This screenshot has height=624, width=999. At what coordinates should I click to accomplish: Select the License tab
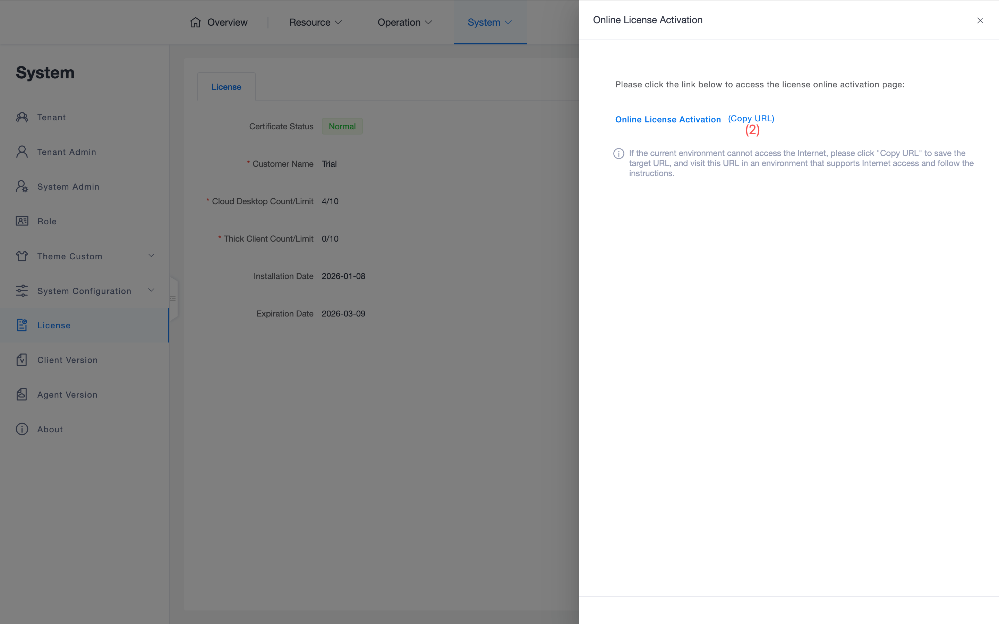(x=226, y=87)
